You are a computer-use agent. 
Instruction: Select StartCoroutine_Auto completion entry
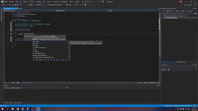[x=50, y=47]
